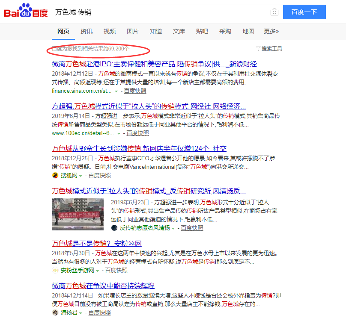Click the 搜狐网 source link
The image size is (346, 324).
[69, 175]
